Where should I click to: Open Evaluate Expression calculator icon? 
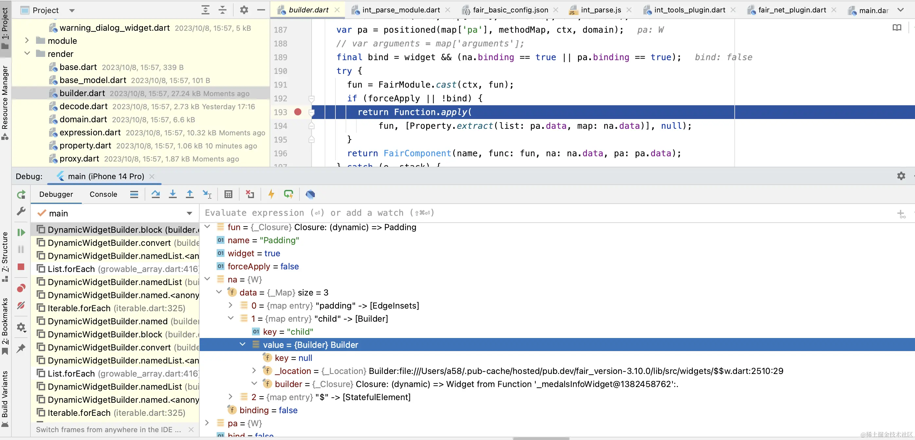228,194
